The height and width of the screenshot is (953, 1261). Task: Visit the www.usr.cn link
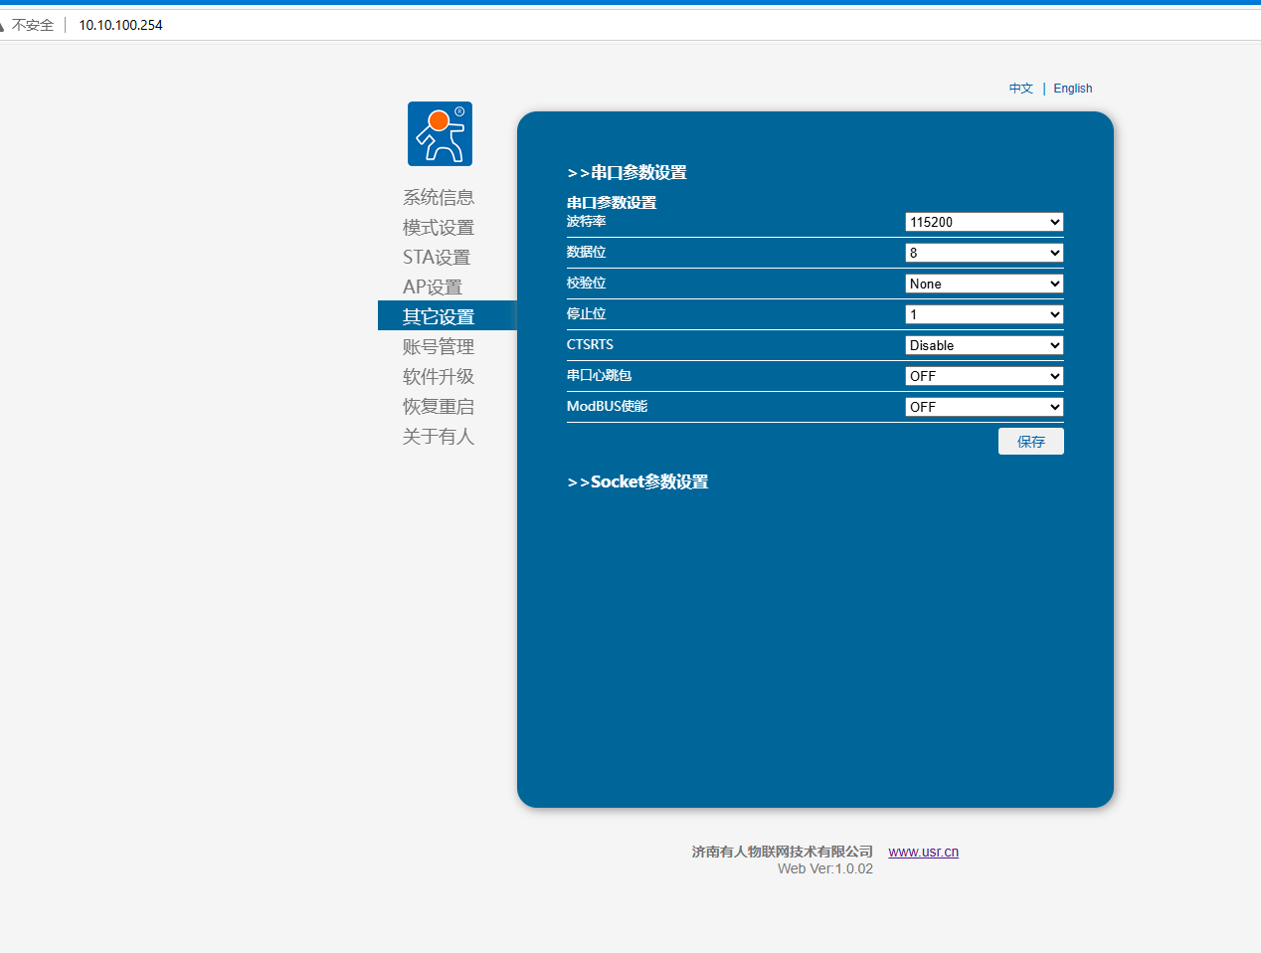click(x=923, y=852)
